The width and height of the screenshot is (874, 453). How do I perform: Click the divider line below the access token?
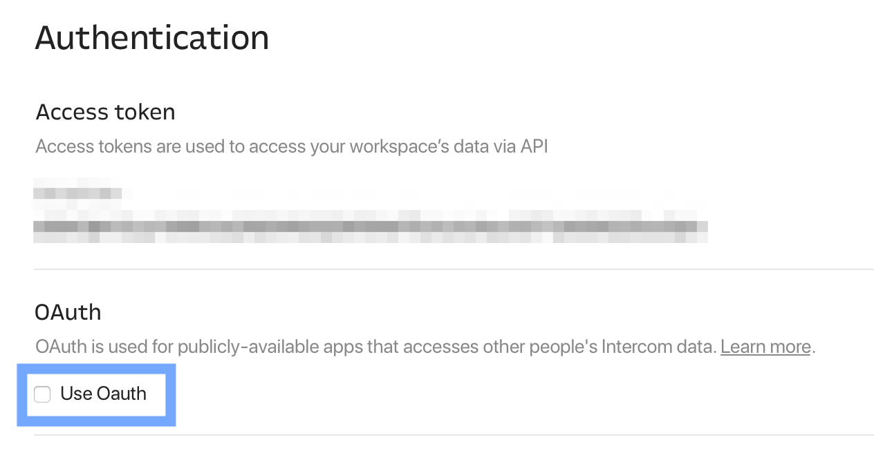(x=454, y=269)
